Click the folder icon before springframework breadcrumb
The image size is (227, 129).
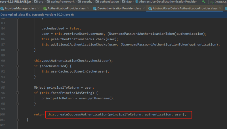point(48,1)
